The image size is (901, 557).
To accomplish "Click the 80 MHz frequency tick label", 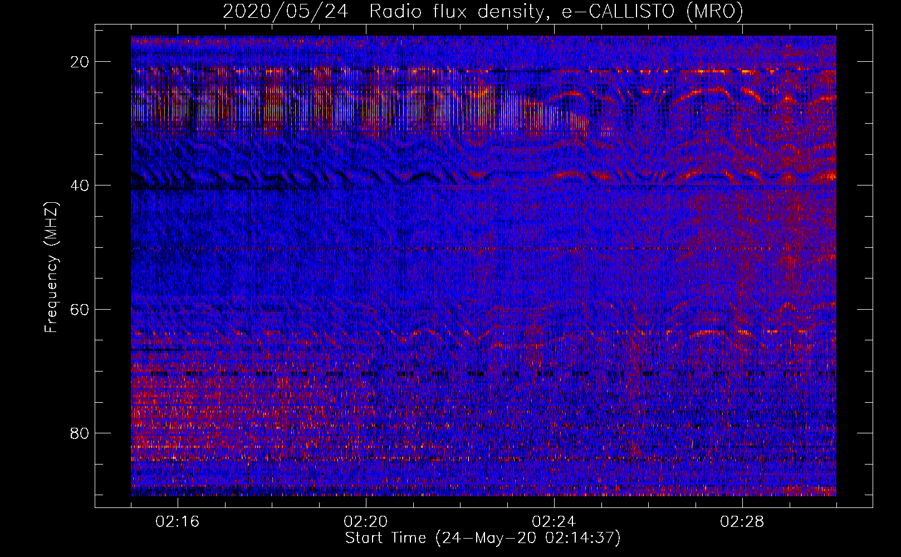I will [x=80, y=433].
